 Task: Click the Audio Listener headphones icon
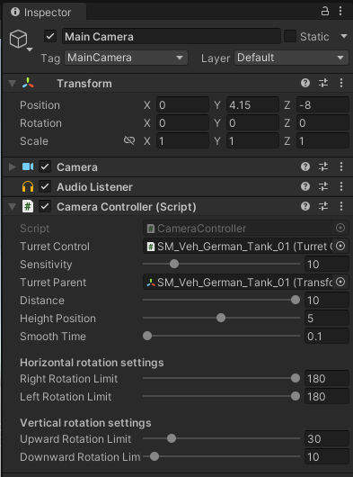pyautogui.click(x=28, y=187)
